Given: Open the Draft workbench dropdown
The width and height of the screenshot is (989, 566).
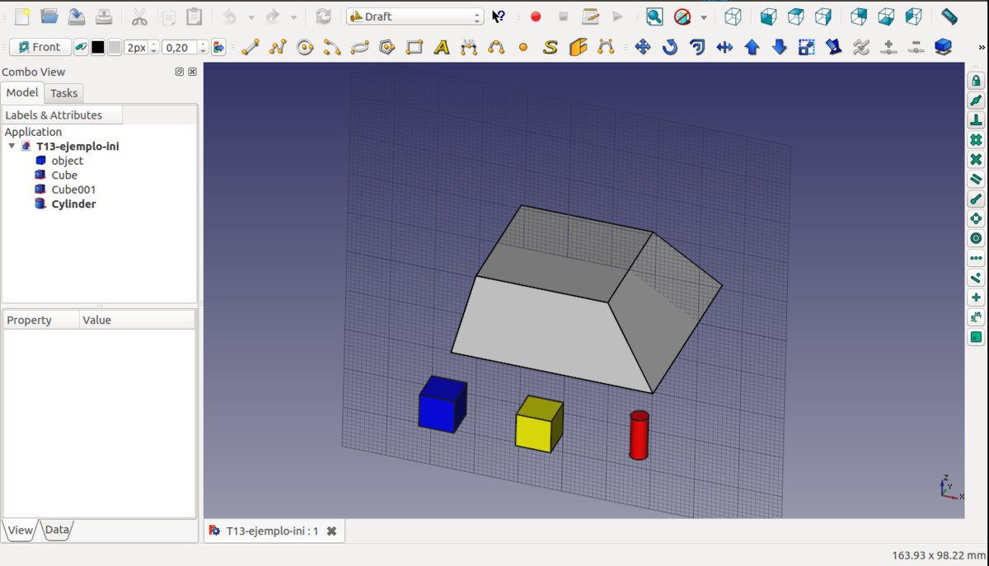Looking at the screenshot, I should tap(415, 16).
